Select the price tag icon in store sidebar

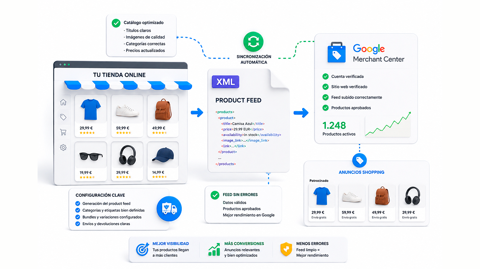pos(63,117)
